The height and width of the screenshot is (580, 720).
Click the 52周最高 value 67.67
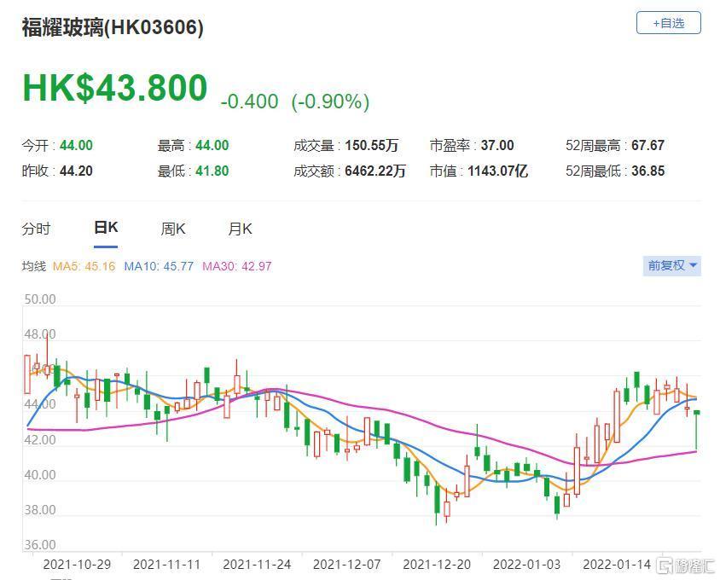pyautogui.click(x=647, y=146)
